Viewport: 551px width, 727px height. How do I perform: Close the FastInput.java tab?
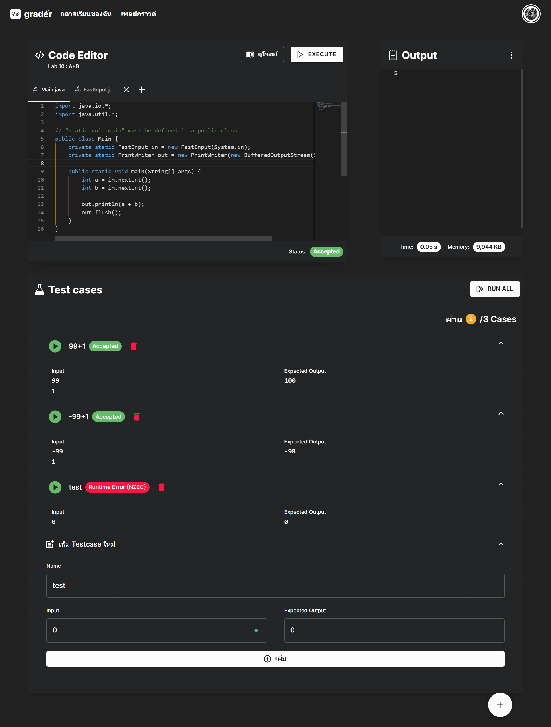point(126,90)
